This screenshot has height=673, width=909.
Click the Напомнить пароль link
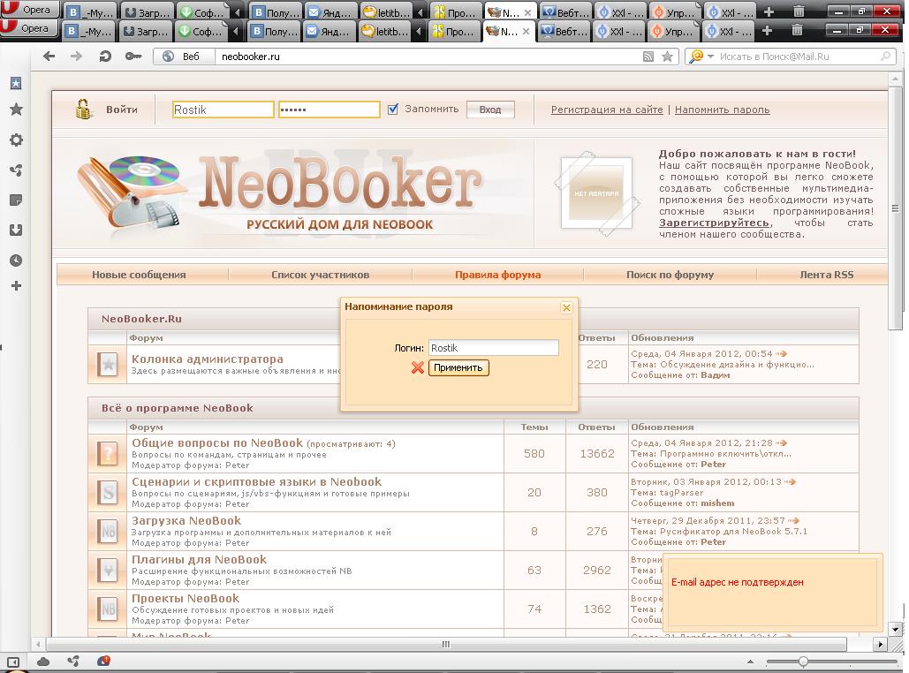click(x=723, y=110)
